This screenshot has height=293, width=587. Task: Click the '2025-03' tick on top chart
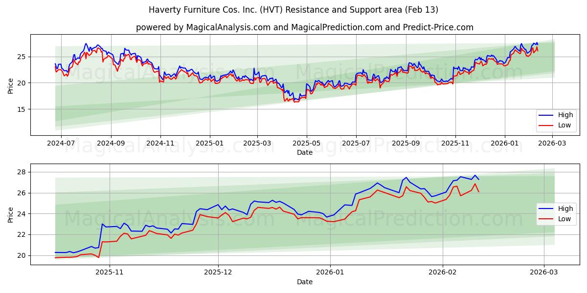point(257,144)
